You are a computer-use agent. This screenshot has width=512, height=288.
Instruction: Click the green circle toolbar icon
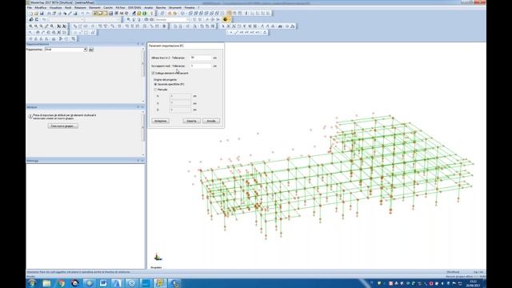pyautogui.click(x=144, y=14)
